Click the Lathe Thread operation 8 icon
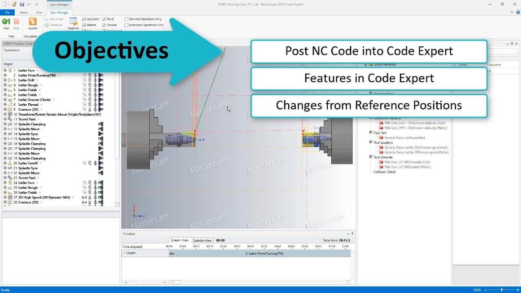Image resolution: width=521 pixels, height=293 pixels. tap(10, 105)
